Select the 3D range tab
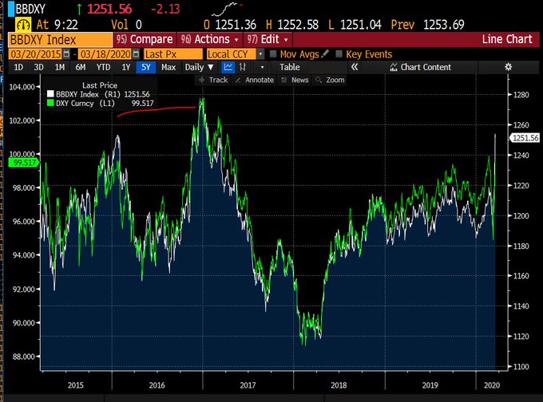Image resolution: width=543 pixels, height=402 pixels. point(38,67)
